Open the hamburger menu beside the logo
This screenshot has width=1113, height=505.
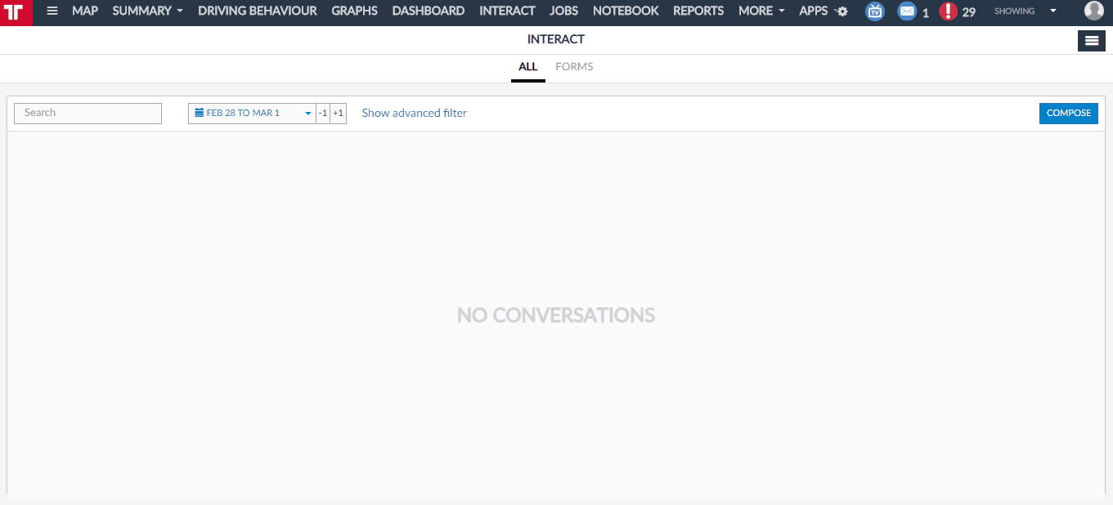point(52,11)
